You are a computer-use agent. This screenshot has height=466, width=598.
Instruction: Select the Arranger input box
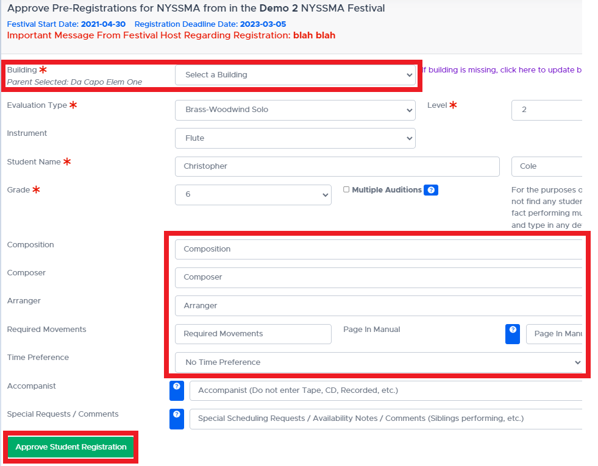(378, 306)
